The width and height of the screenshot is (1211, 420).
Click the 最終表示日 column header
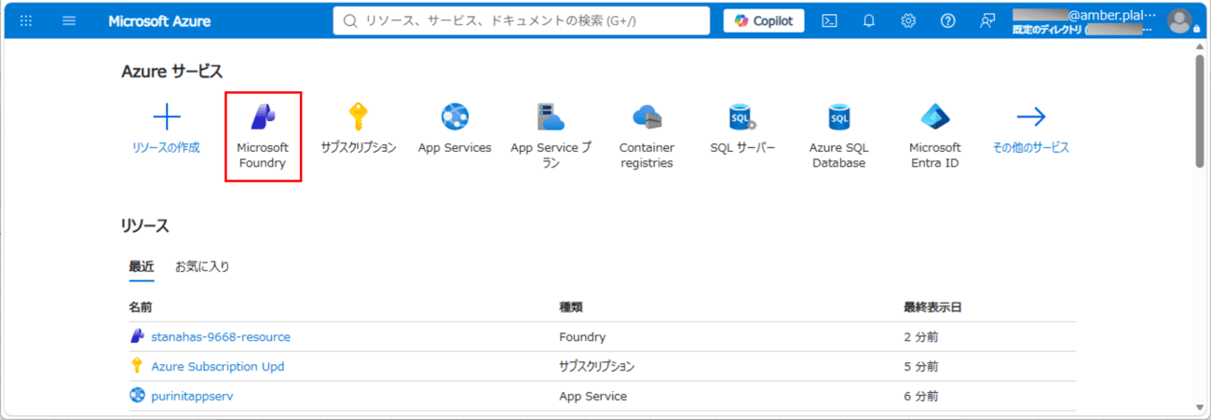pyautogui.click(x=932, y=307)
